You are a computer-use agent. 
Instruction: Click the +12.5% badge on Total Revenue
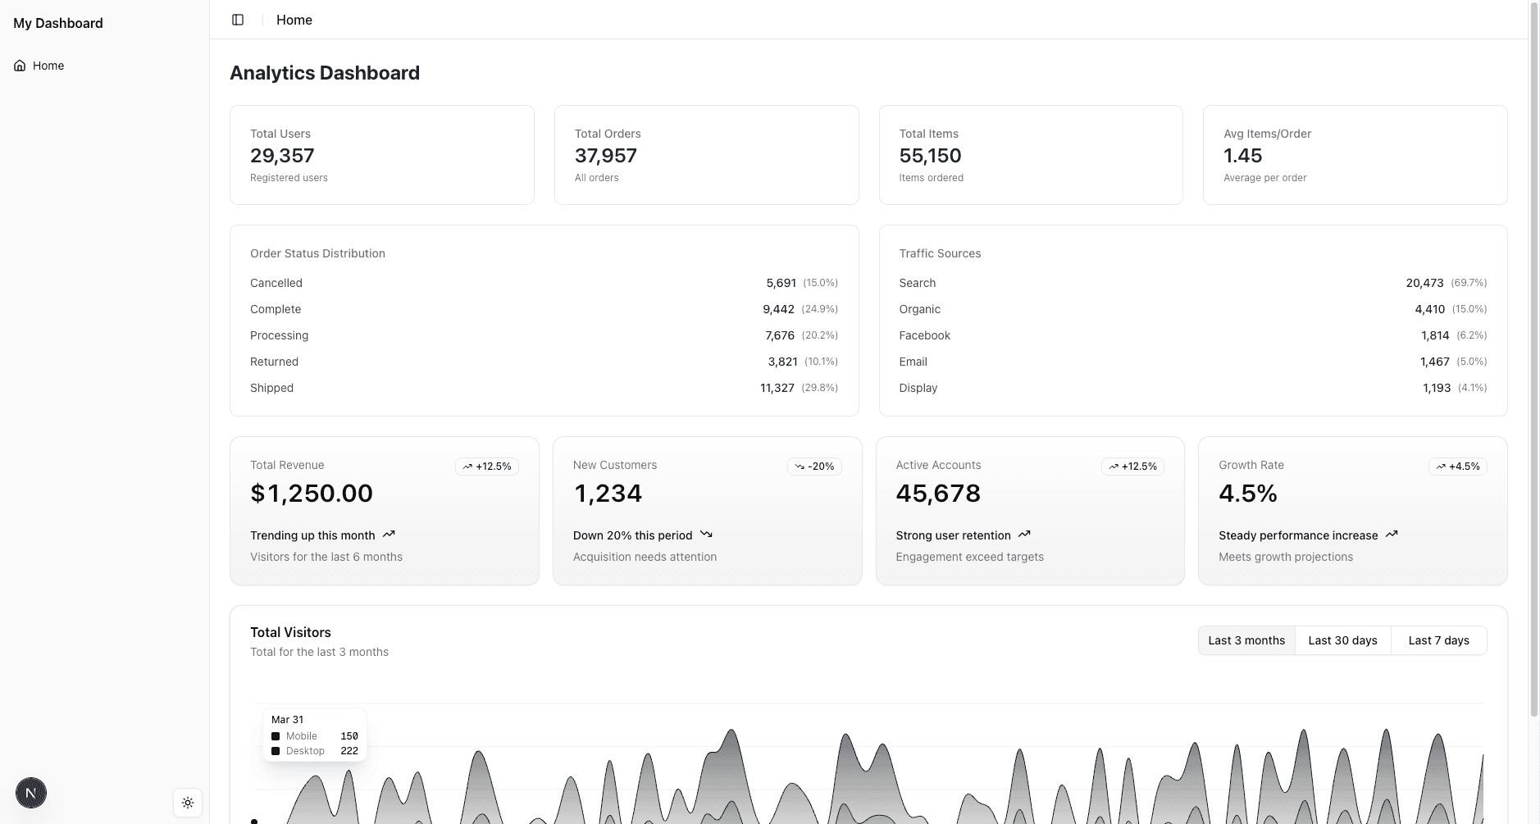pyautogui.click(x=487, y=467)
